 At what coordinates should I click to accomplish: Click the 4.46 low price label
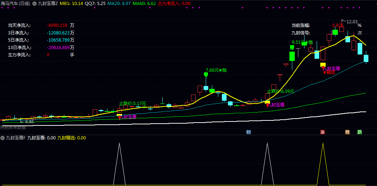(29, 122)
